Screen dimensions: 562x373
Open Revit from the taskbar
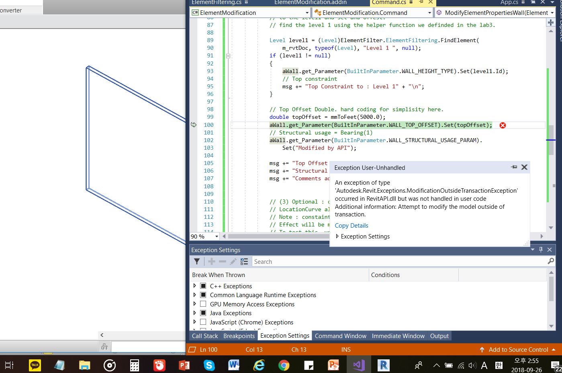tap(383, 365)
